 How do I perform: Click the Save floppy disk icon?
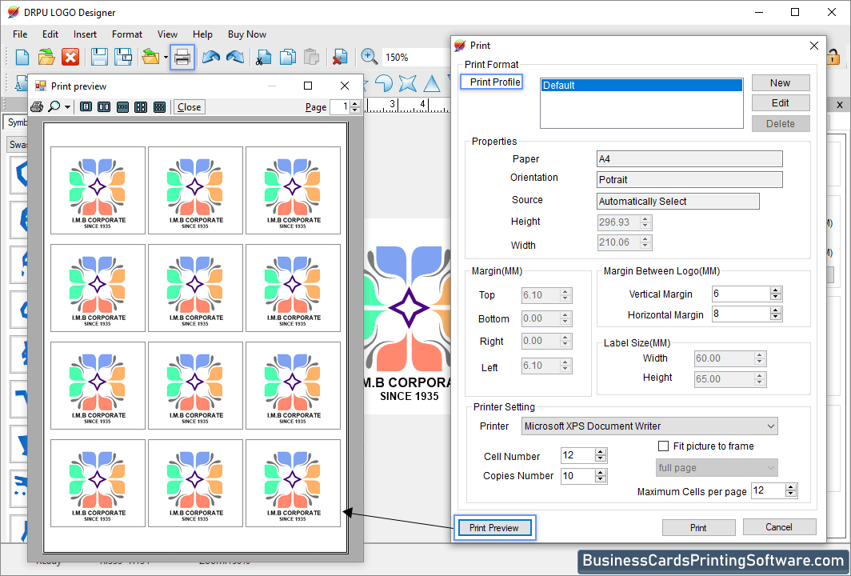point(99,57)
